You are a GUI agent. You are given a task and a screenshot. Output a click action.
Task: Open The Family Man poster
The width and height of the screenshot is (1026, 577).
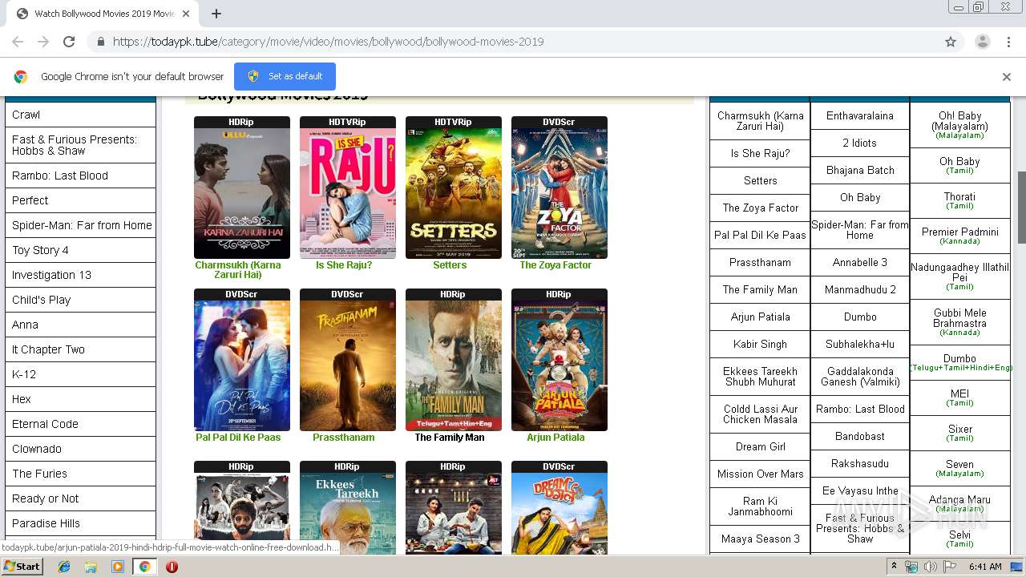click(x=454, y=365)
